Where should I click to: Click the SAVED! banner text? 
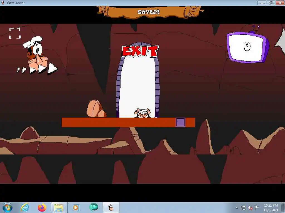[x=148, y=12]
